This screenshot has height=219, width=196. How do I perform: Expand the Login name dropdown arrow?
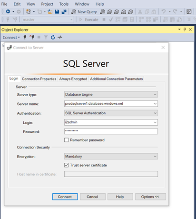[155, 122]
